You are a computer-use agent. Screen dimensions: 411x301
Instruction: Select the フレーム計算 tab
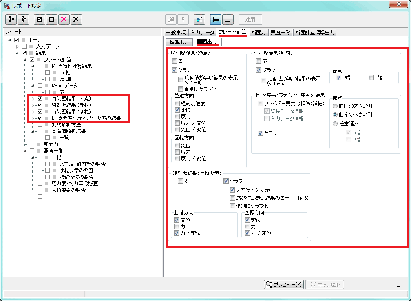232,32
